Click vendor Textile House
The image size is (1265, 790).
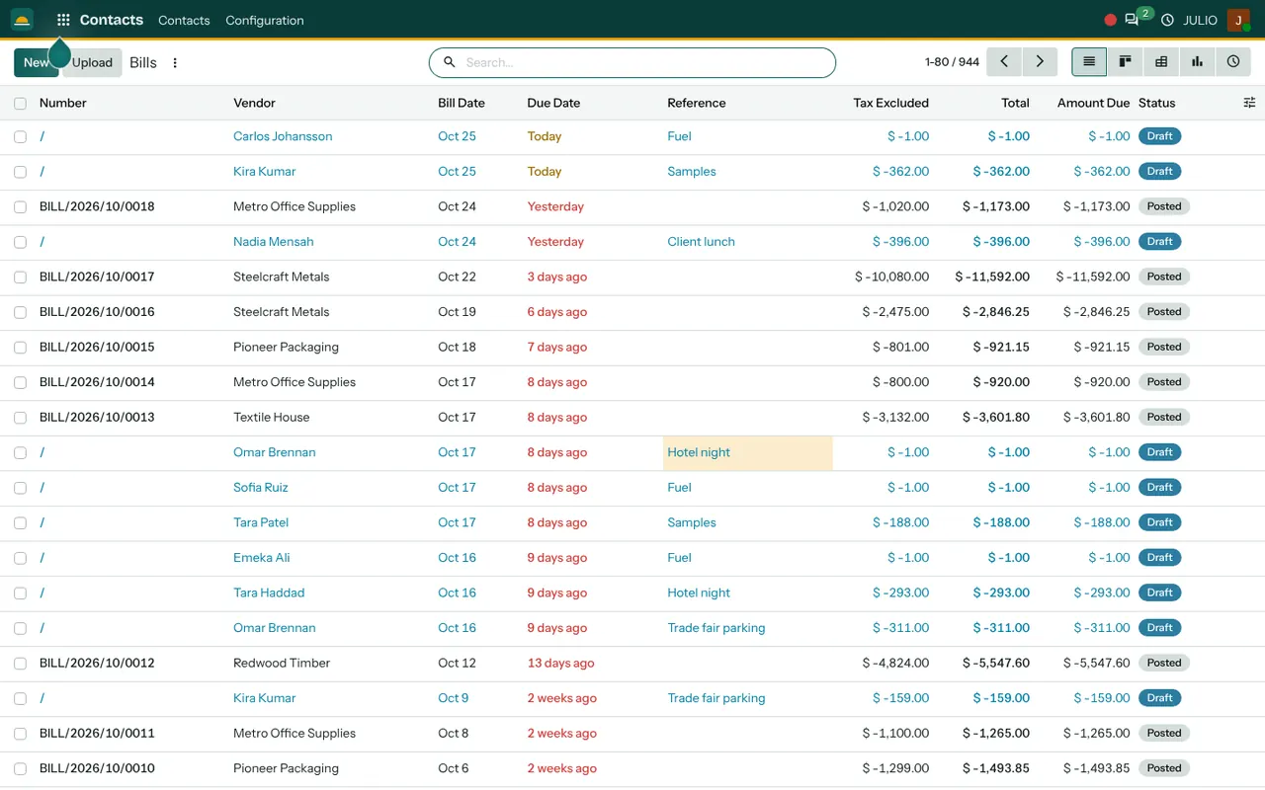point(272,418)
